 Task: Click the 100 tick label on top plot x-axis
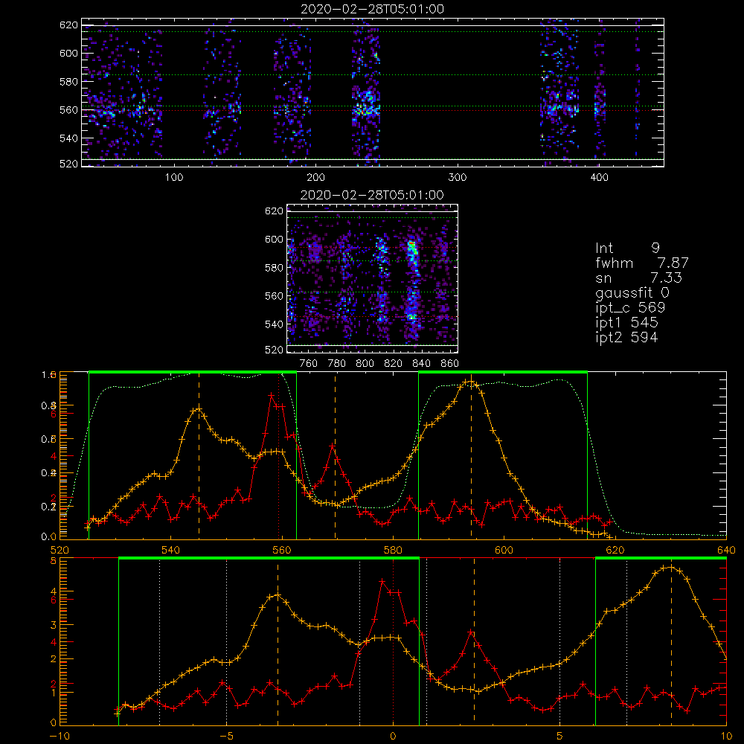[x=174, y=178]
